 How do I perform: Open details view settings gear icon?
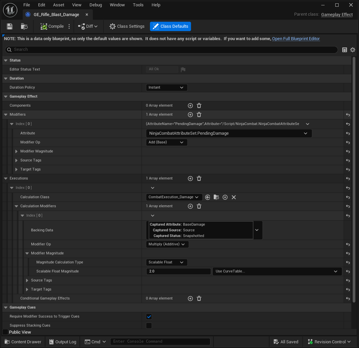point(353,50)
